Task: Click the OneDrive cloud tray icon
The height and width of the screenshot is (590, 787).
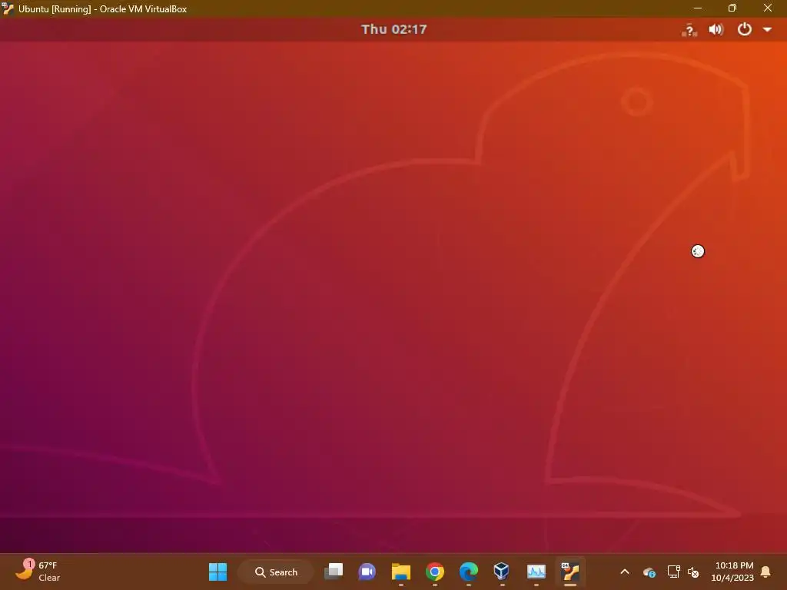Action: coord(649,572)
